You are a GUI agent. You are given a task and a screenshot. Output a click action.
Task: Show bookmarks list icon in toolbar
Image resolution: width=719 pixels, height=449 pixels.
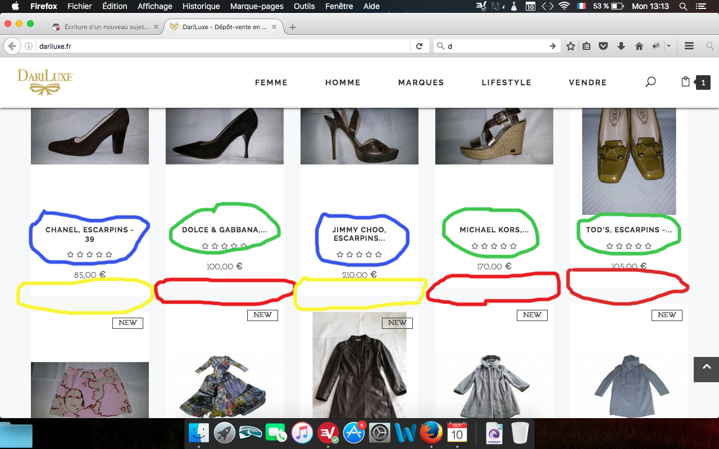586,46
